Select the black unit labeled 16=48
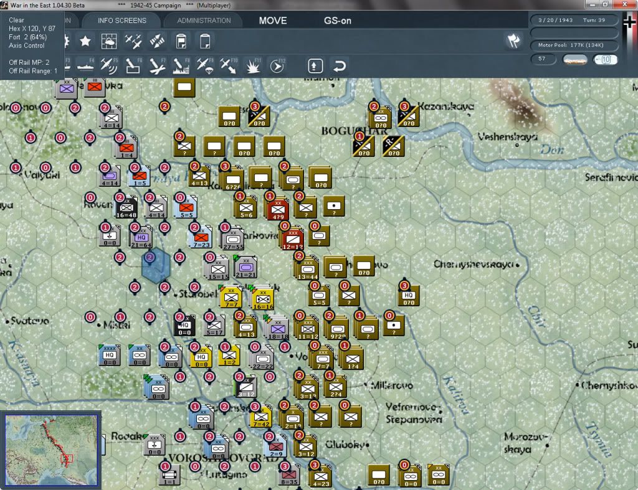The image size is (638, 490). pyautogui.click(x=126, y=208)
